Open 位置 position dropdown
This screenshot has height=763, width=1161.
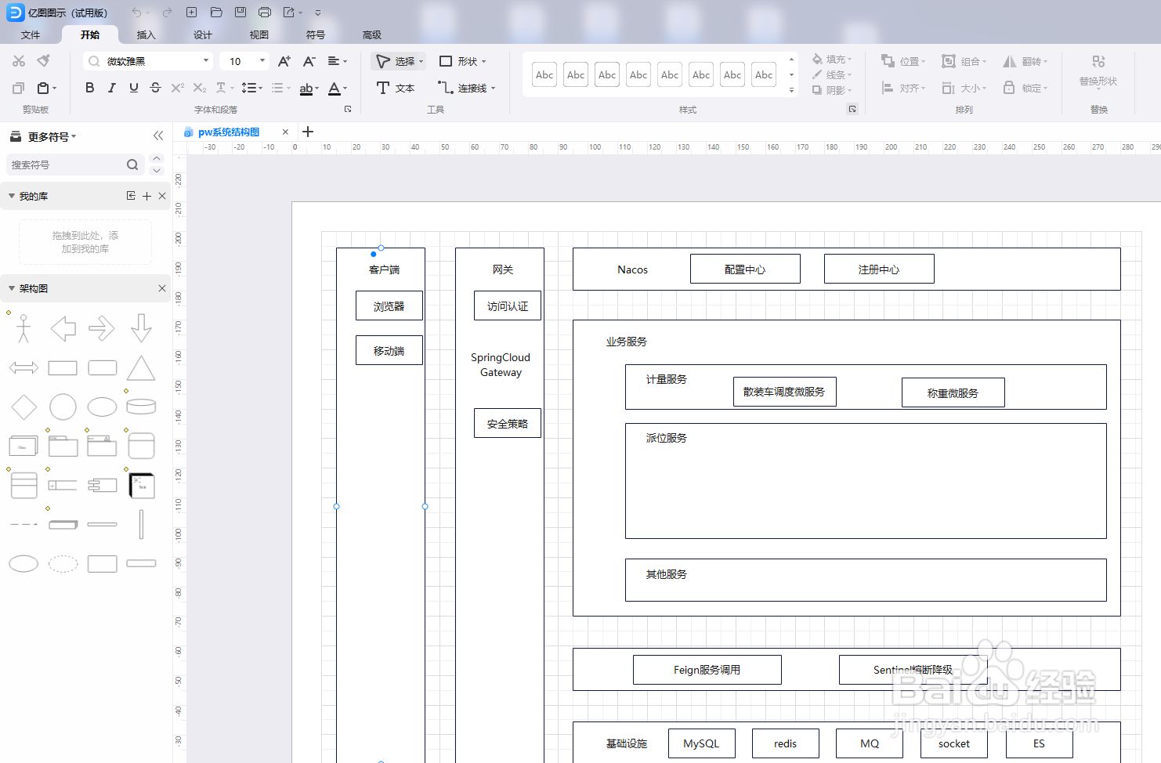pyautogui.click(x=903, y=61)
